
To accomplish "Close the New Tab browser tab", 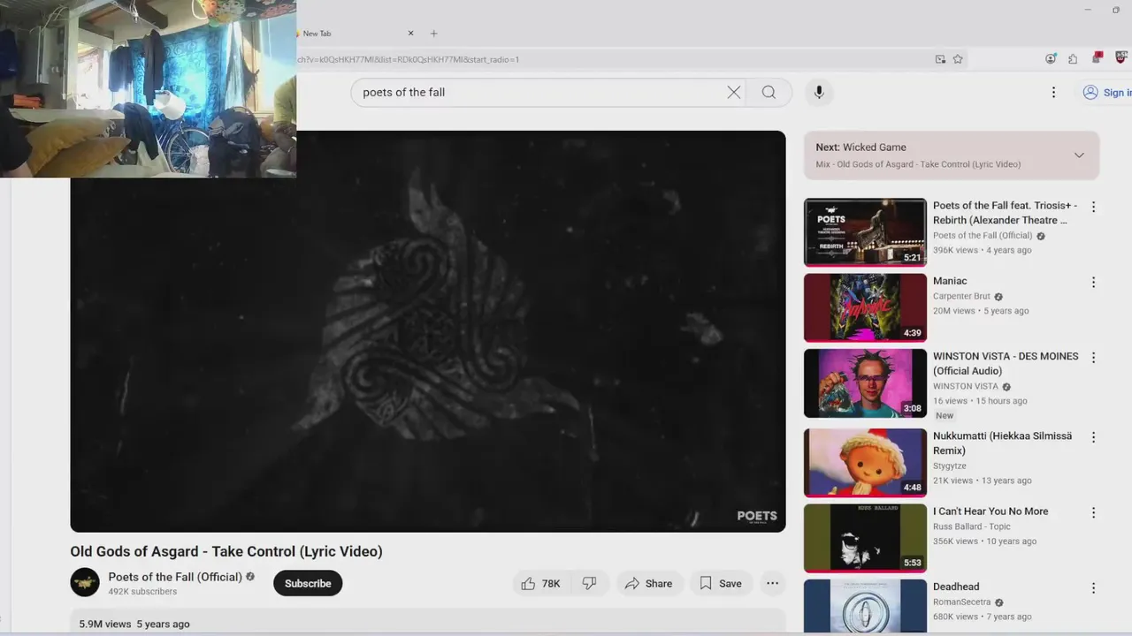I will click(x=410, y=34).
